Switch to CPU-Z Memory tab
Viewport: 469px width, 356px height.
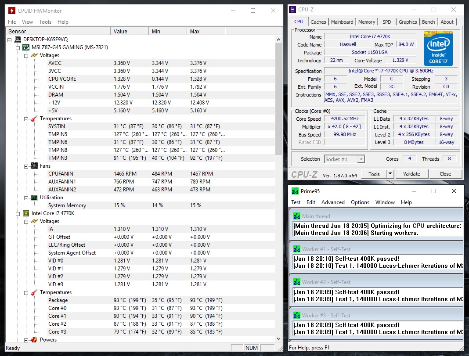(366, 22)
